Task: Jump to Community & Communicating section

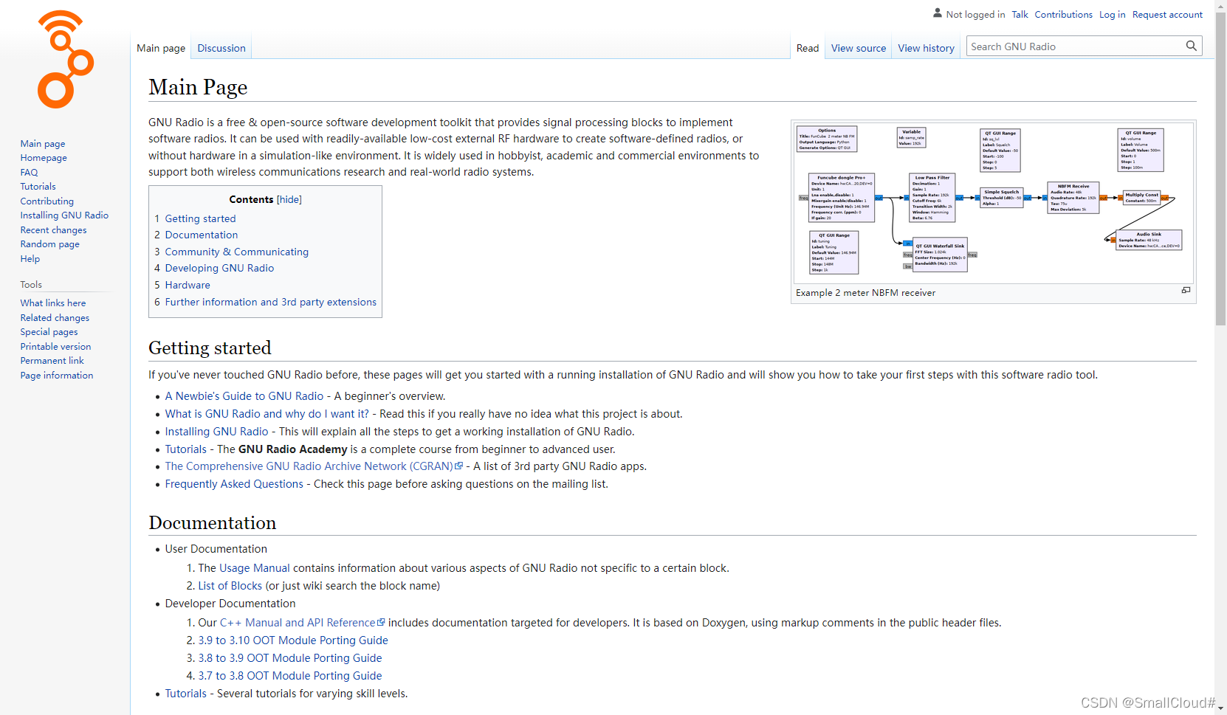Action: (x=236, y=252)
